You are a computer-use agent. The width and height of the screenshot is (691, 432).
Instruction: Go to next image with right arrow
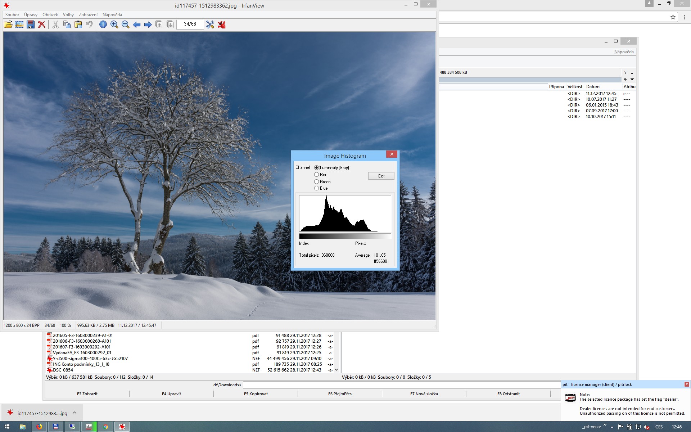(x=148, y=24)
